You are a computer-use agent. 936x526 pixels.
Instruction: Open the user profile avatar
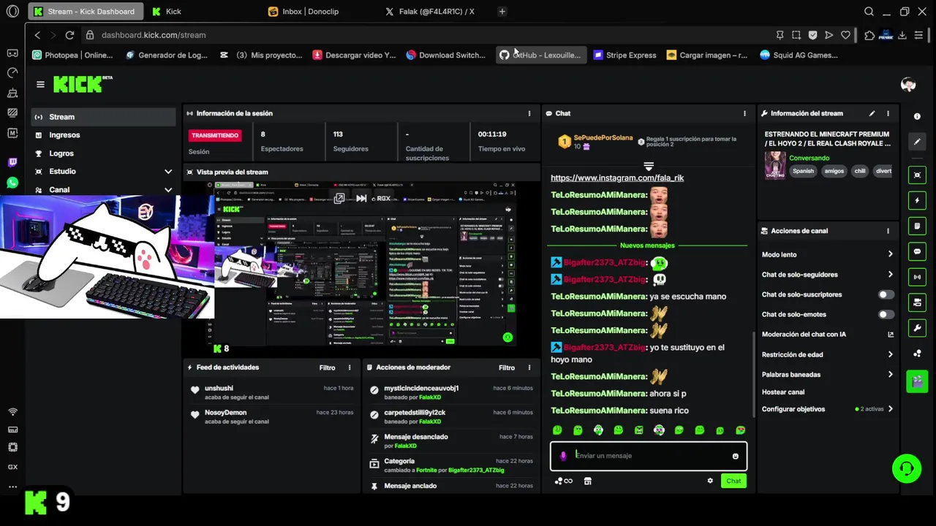pyautogui.click(x=908, y=85)
